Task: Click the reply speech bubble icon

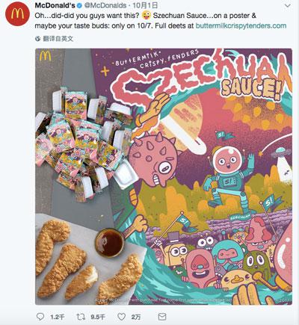Action: click(40, 317)
